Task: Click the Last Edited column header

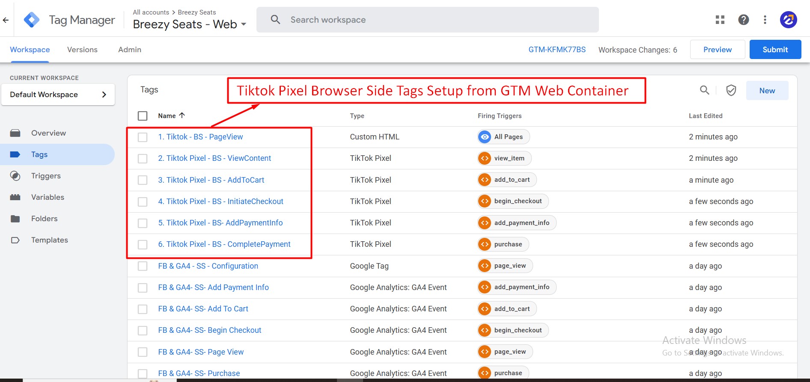Action: [706, 116]
